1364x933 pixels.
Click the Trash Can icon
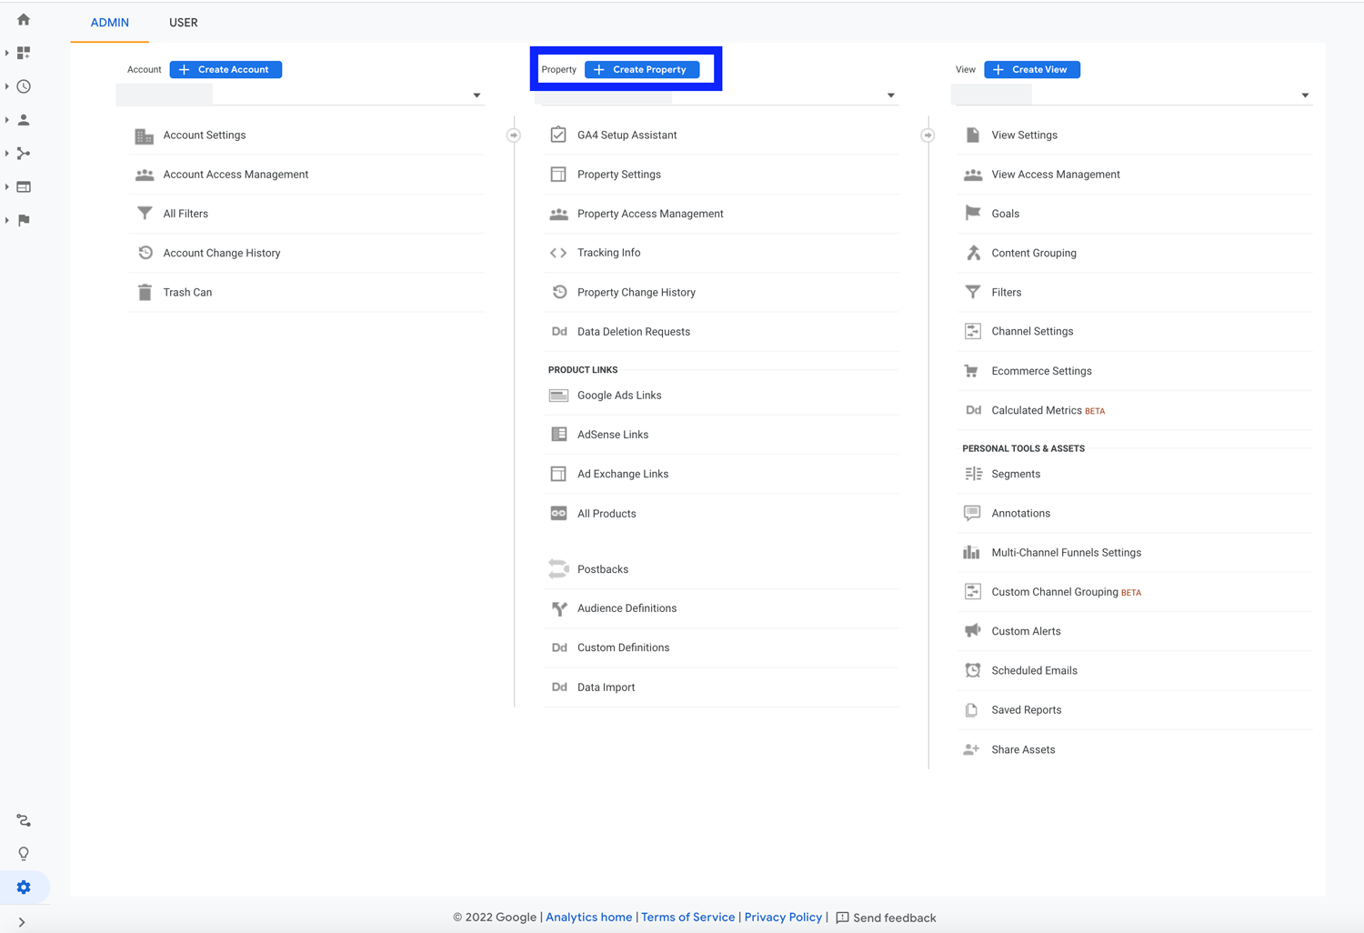(x=145, y=293)
